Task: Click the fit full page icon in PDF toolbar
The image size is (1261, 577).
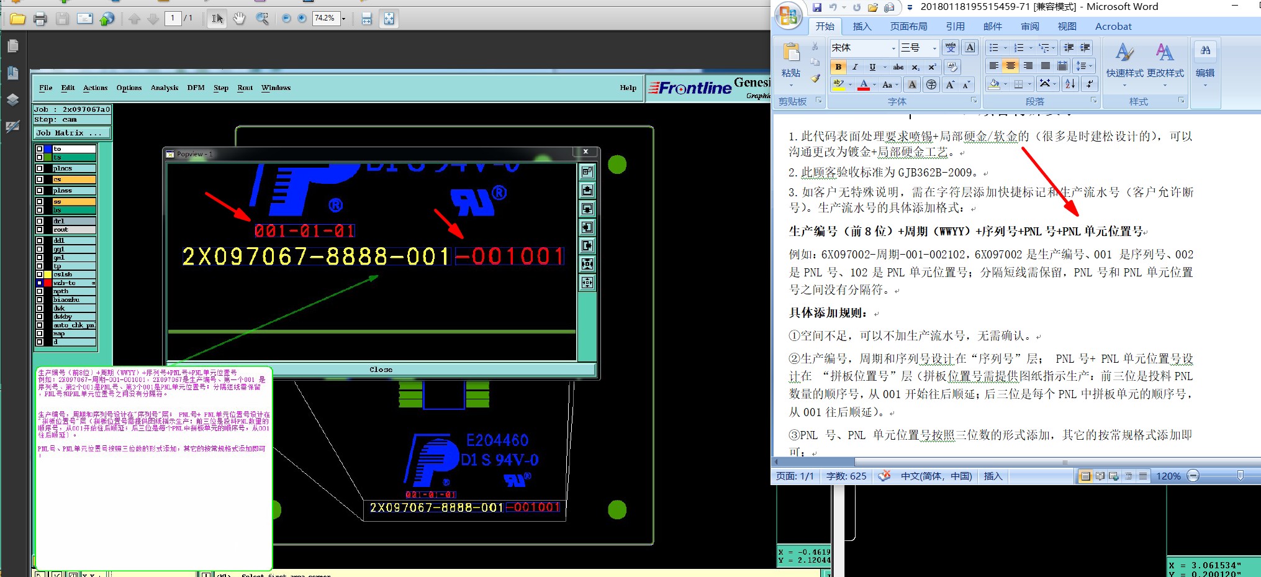Action: coord(389,19)
